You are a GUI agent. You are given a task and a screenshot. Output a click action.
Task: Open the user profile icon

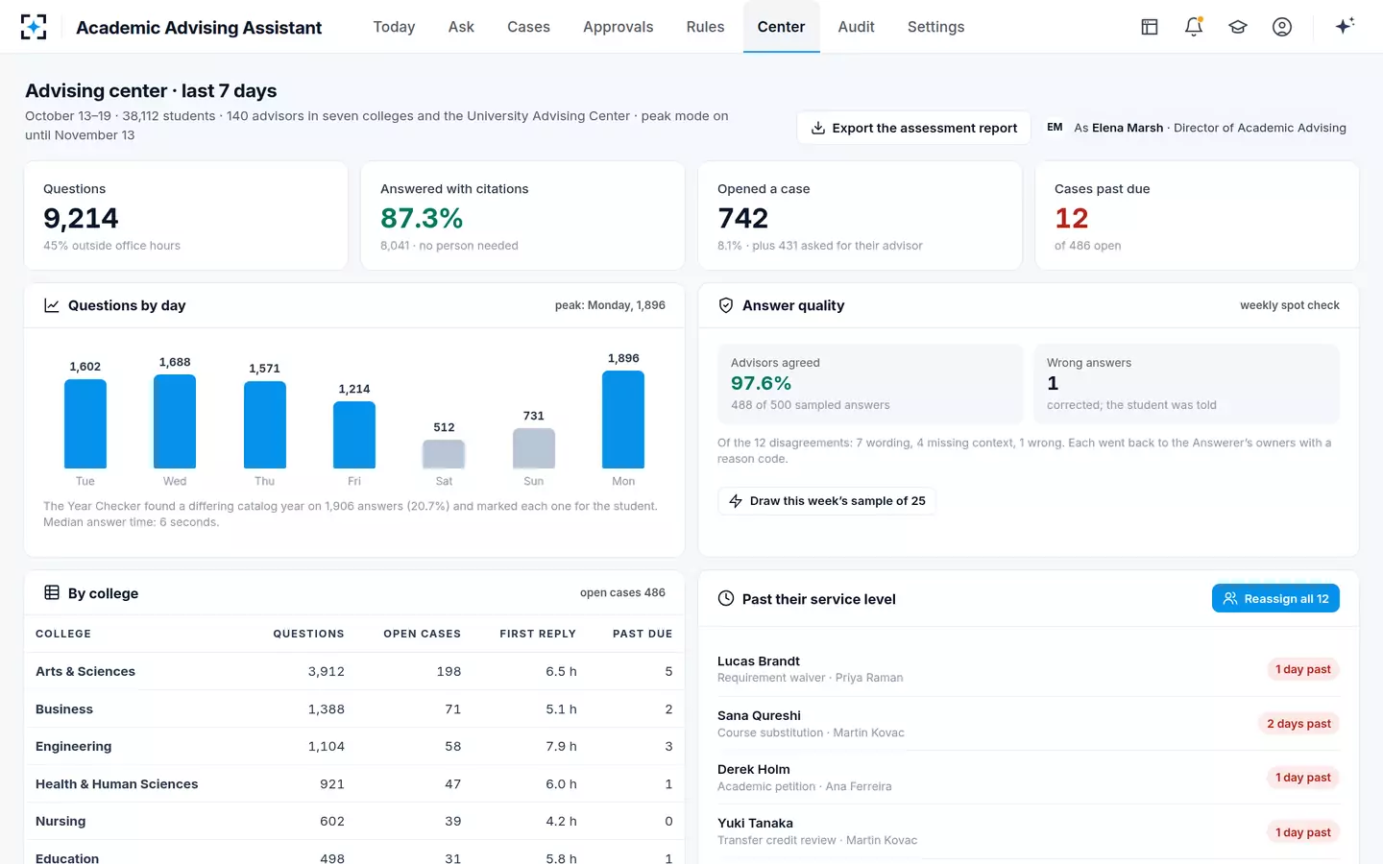point(1282,27)
